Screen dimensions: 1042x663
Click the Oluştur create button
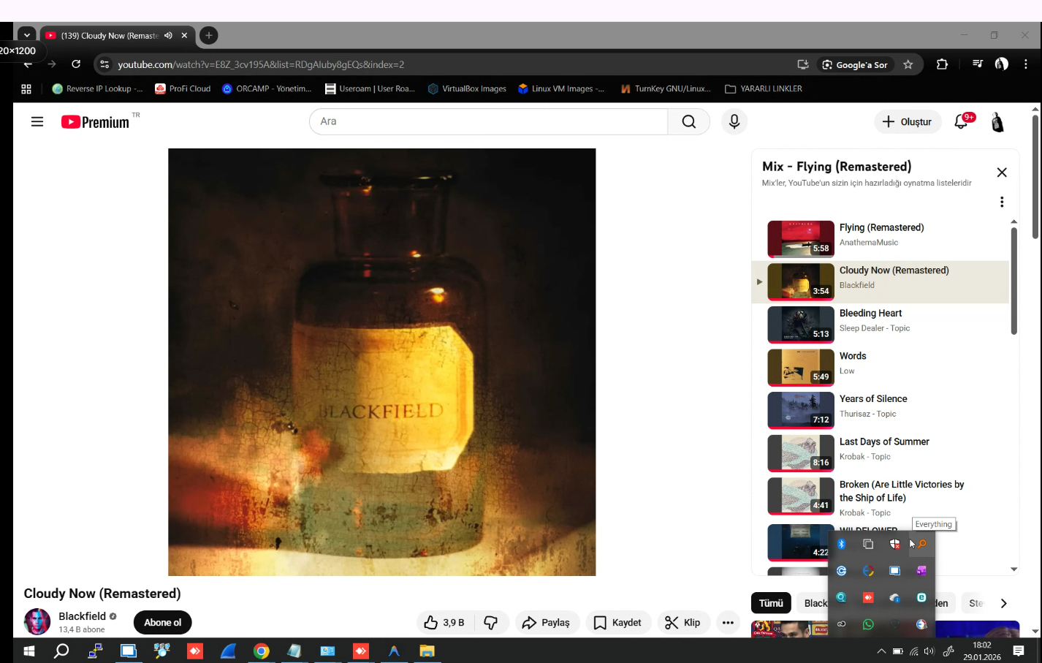907,122
